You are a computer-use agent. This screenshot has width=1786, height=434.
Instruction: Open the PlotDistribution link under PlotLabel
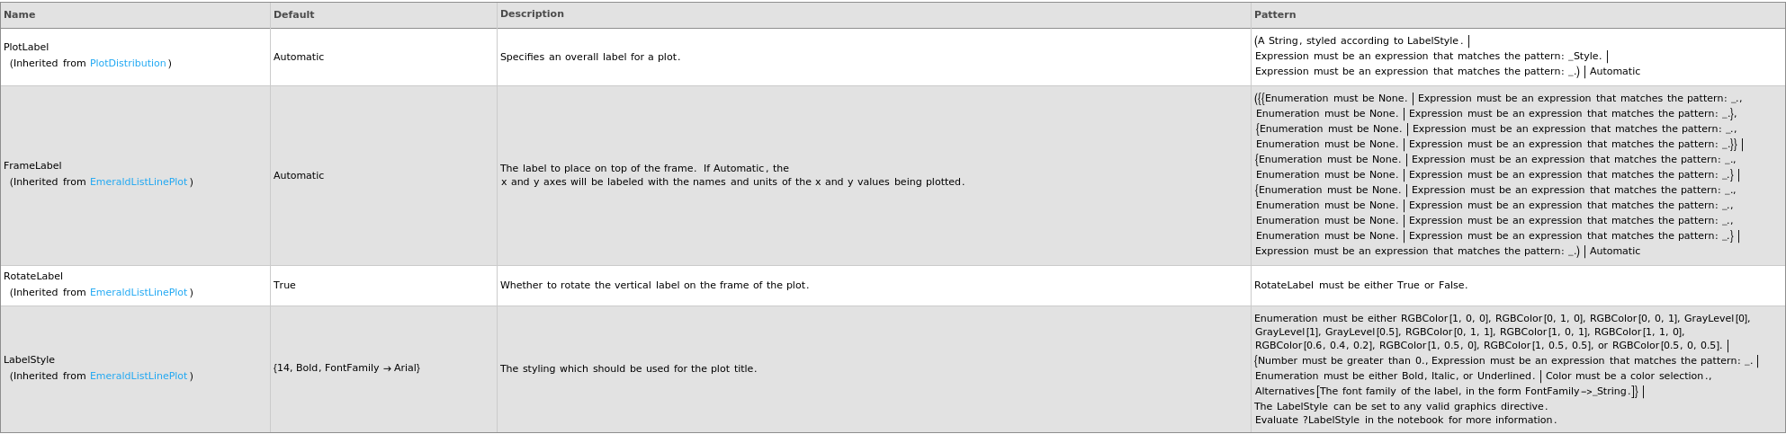point(128,64)
